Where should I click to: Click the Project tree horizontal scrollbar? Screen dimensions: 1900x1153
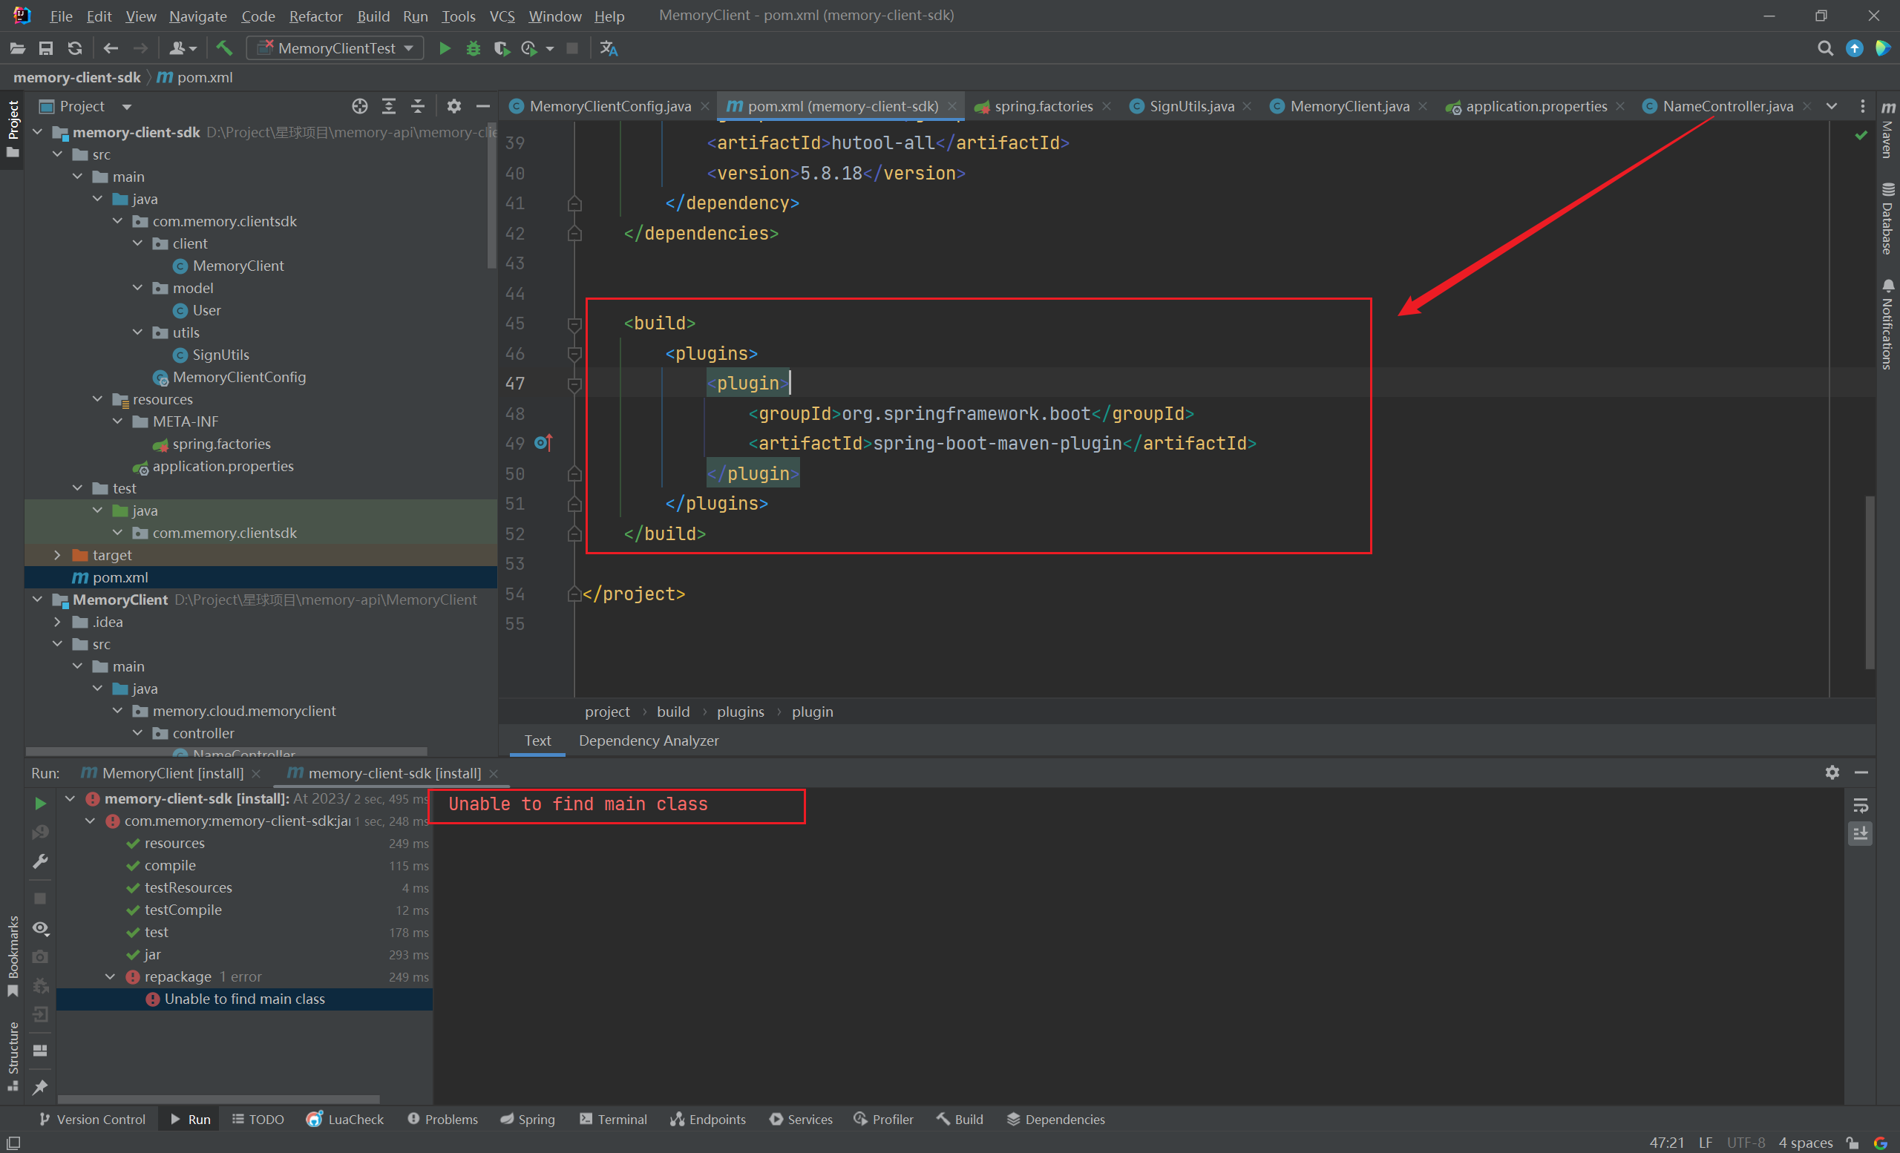coord(226,751)
